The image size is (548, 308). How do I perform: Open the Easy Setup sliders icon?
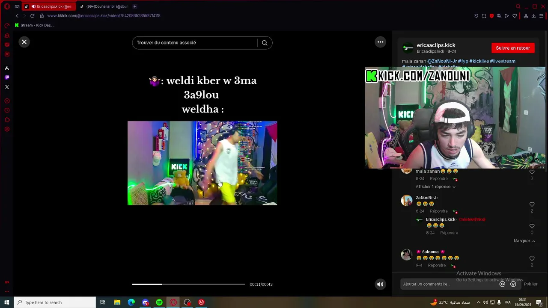(x=541, y=16)
